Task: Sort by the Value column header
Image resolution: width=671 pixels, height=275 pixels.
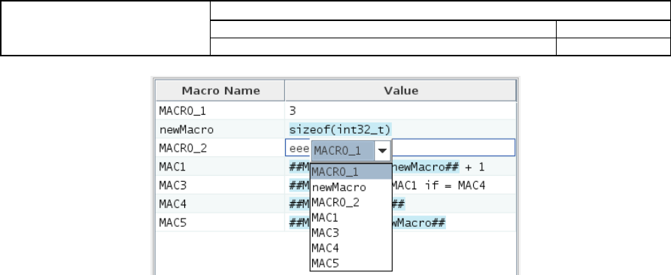Action: (401, 91)
